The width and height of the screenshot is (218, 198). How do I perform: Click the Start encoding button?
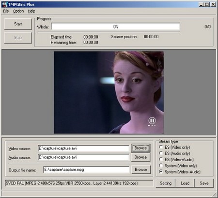pos(18,24)
